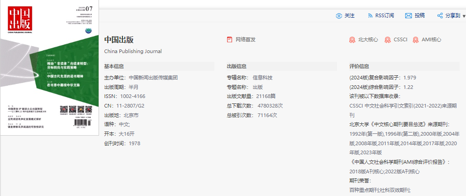The image size is (466, 196).
Task: Click the 北大核心 medal badge icon
Action: pyautogui.click(x=352, y=40)
